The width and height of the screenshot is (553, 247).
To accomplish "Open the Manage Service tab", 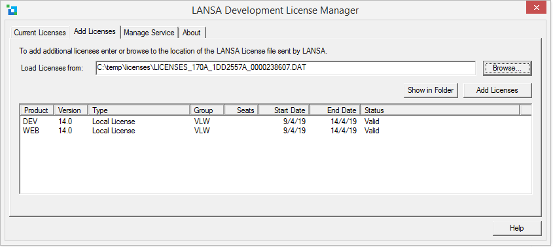I will 149,33.
